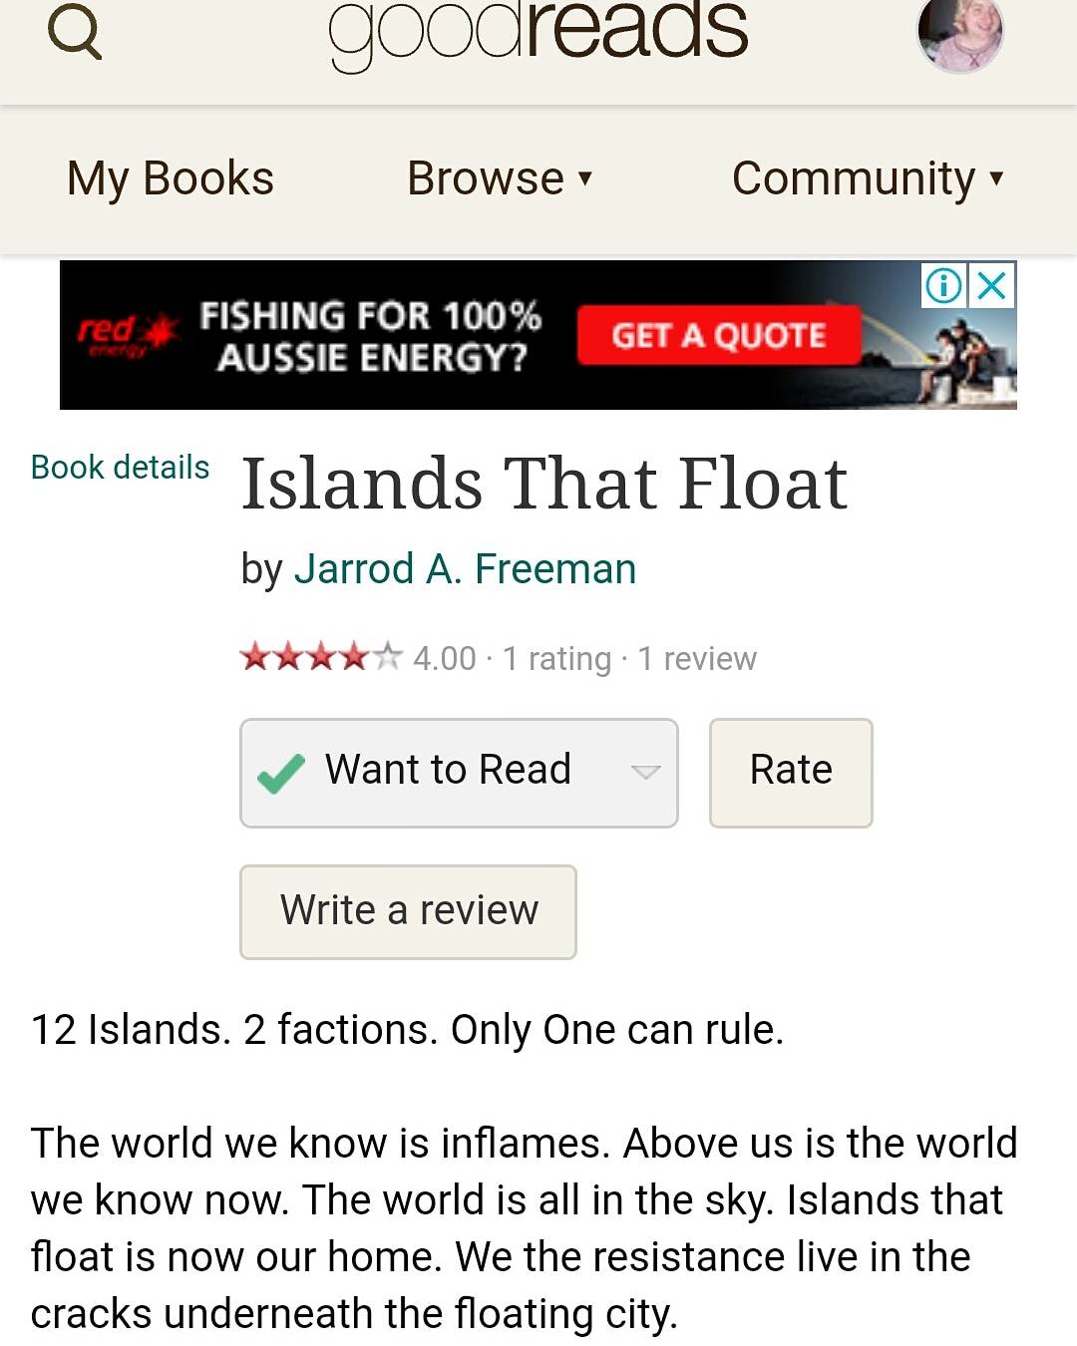This screenshot has height=1346, width=1077.
Task: Open the Community dropdown menu
Action: coord(867,179)
